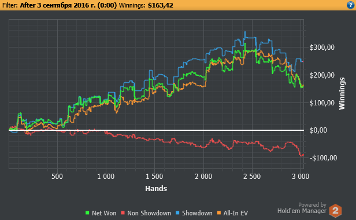The height and width of the screenshot is (220, 356).
Task: Click the 1 000 x-axis label
Action: (106, 177)
